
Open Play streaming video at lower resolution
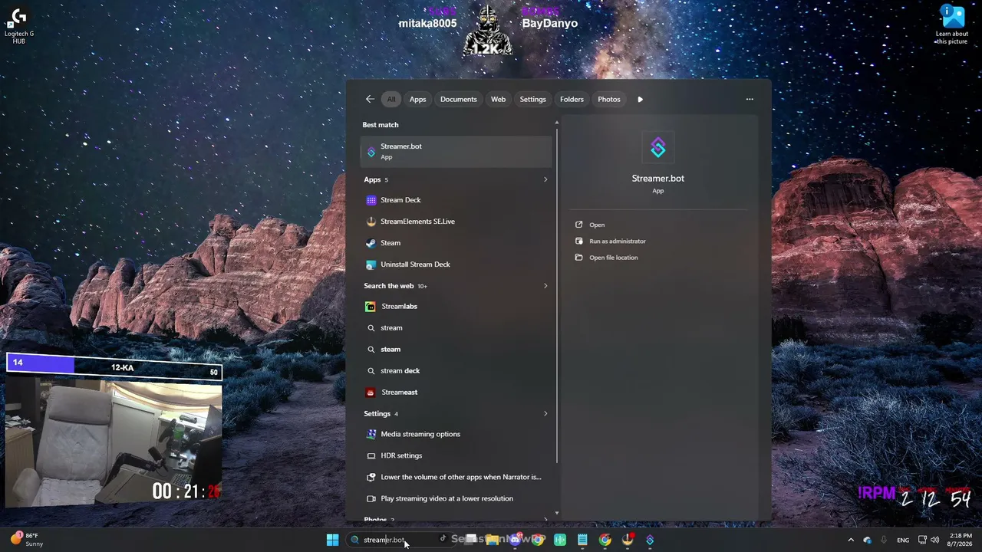pyautogui.click(x=456, y=498)
